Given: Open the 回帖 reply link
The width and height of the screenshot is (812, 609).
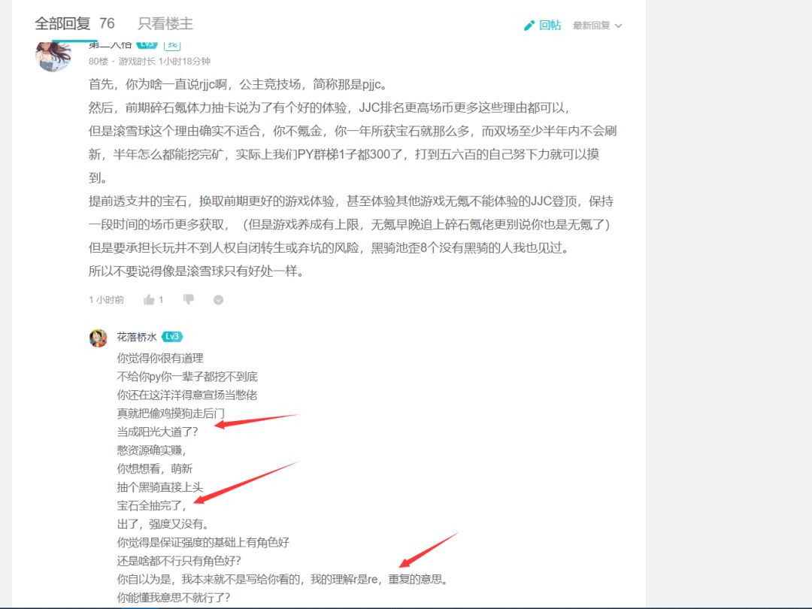Looking at the screenshot, I should (x=550, y=25).
